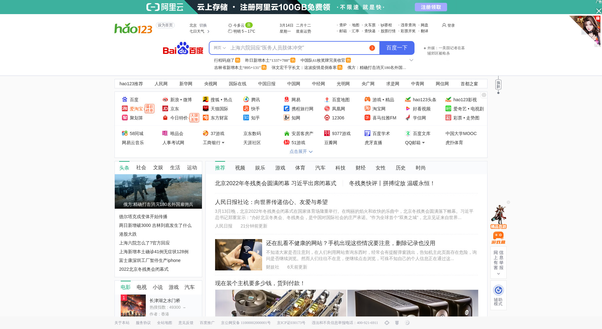Expand the hot search list chevron
Viewport: 602px width, 329px height.
coord(411,60)
